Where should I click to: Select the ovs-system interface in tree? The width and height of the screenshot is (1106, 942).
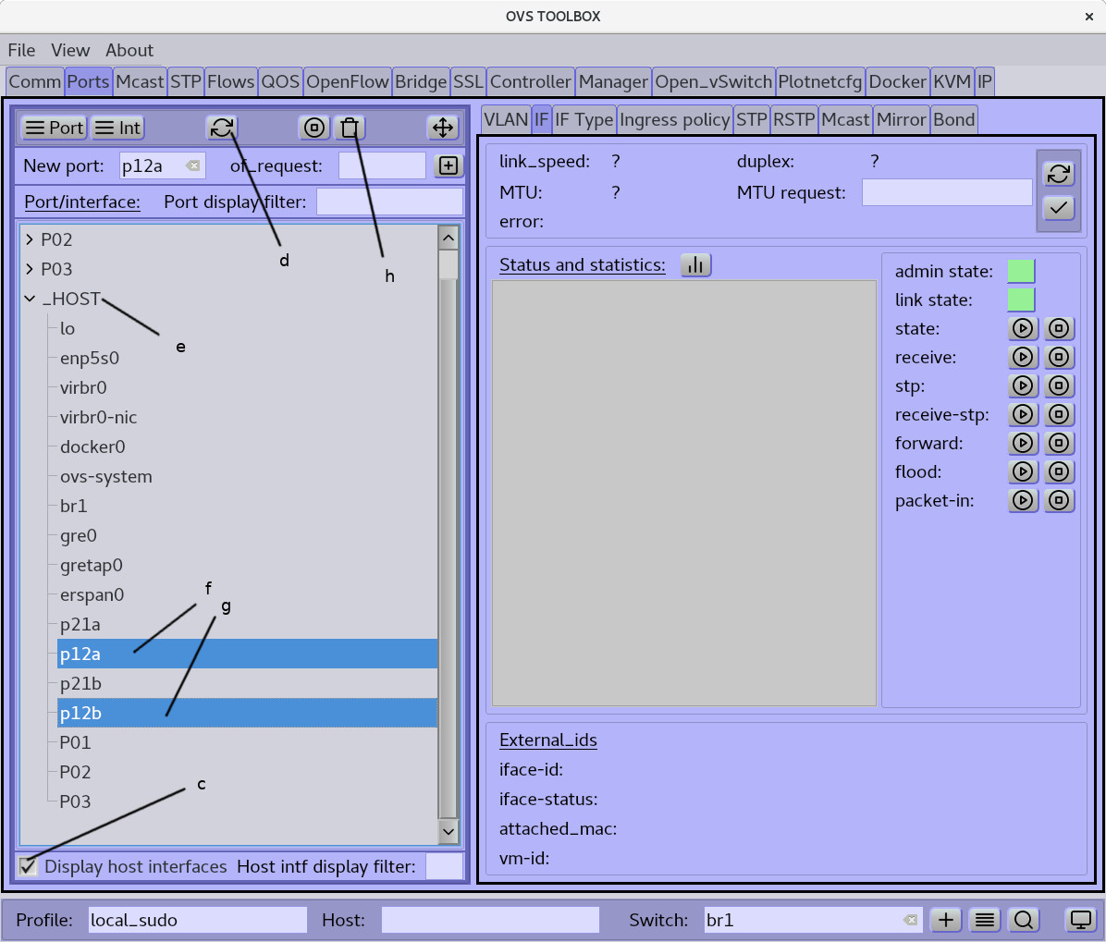(x=105, y=477)
